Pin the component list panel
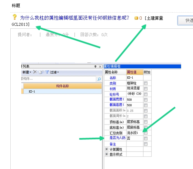This screenshot has width=193, height=169. click(95, 66)
